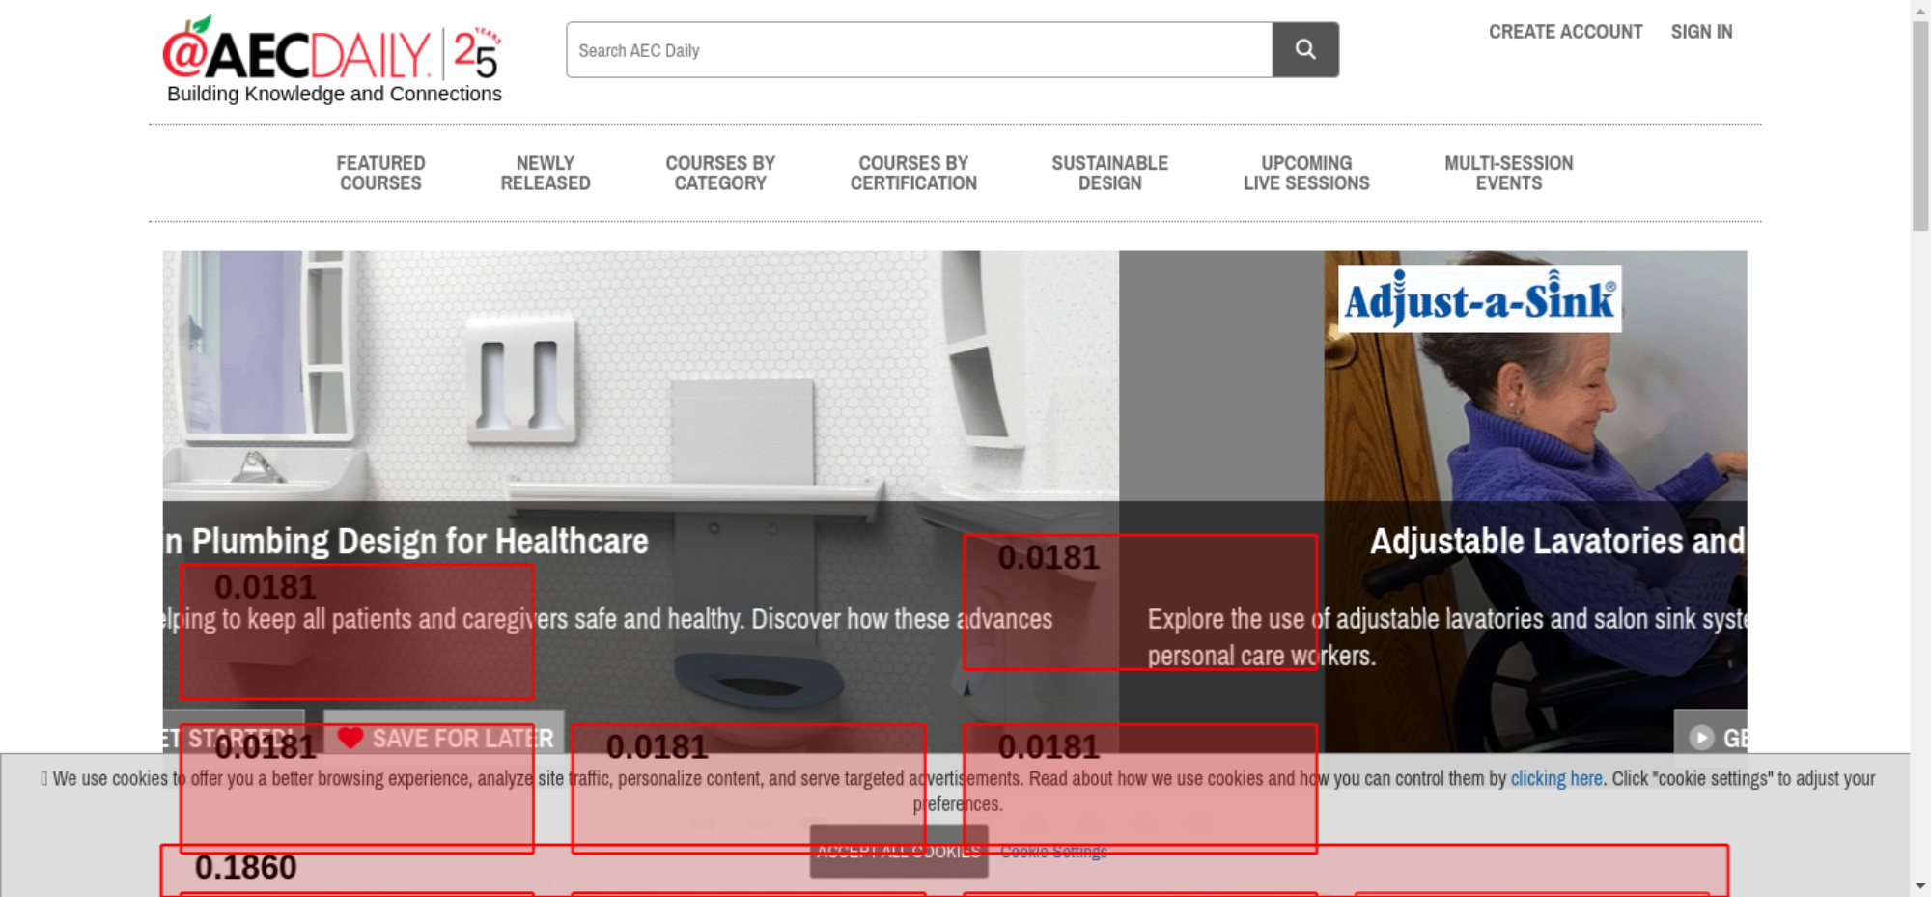Click the search magnifier icon button
The image size is (1931, 897).
(x=1304, y=49)
